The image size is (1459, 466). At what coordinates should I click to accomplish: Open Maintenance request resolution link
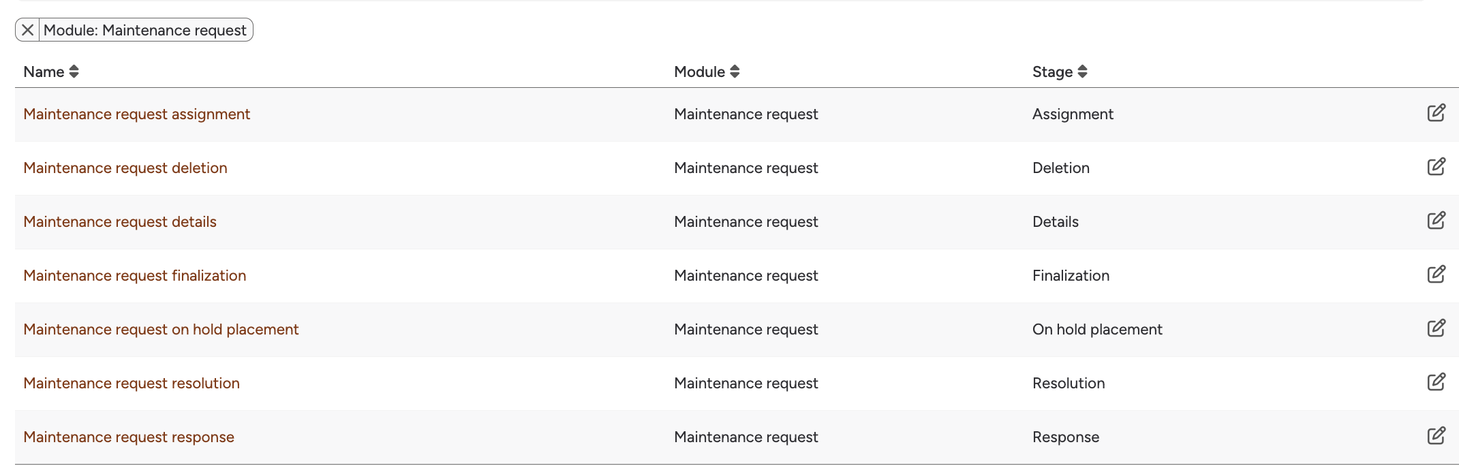132,383
